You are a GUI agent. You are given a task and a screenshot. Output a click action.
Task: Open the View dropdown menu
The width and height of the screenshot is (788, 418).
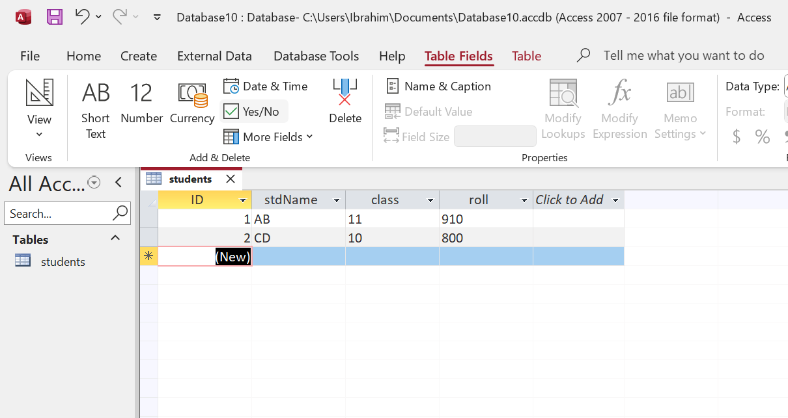click(39, 126)
